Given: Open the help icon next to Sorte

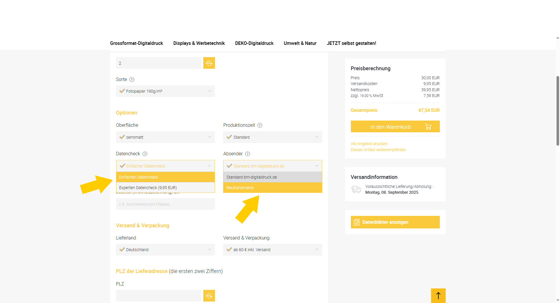Looking at the screenshot, I should point(132,80).
